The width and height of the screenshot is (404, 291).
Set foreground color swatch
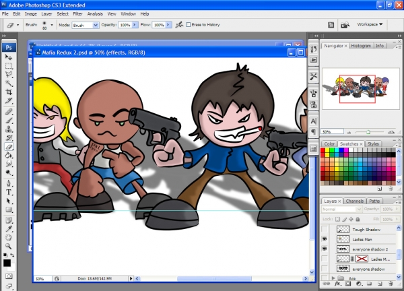tap(7, 263)
